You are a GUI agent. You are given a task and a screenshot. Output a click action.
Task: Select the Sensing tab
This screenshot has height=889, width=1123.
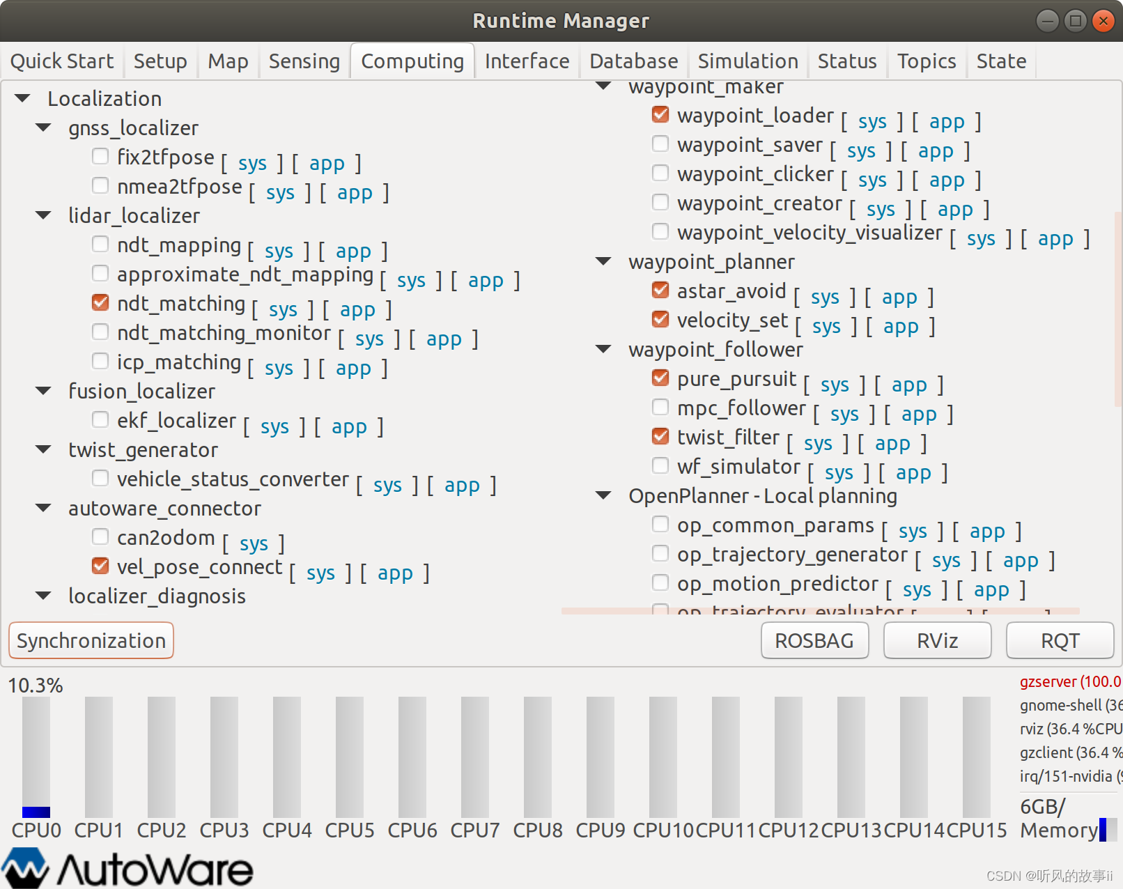(x=304, y=61)
